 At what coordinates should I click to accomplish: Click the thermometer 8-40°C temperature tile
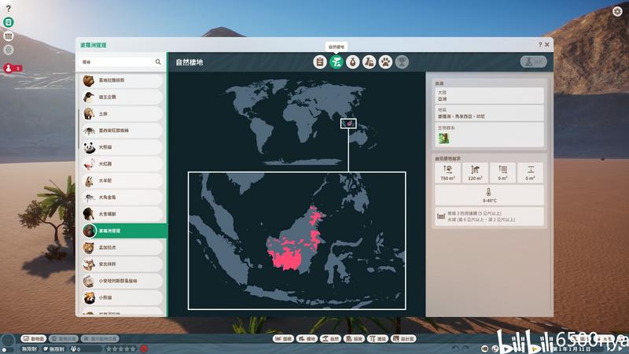pos(489,195)
